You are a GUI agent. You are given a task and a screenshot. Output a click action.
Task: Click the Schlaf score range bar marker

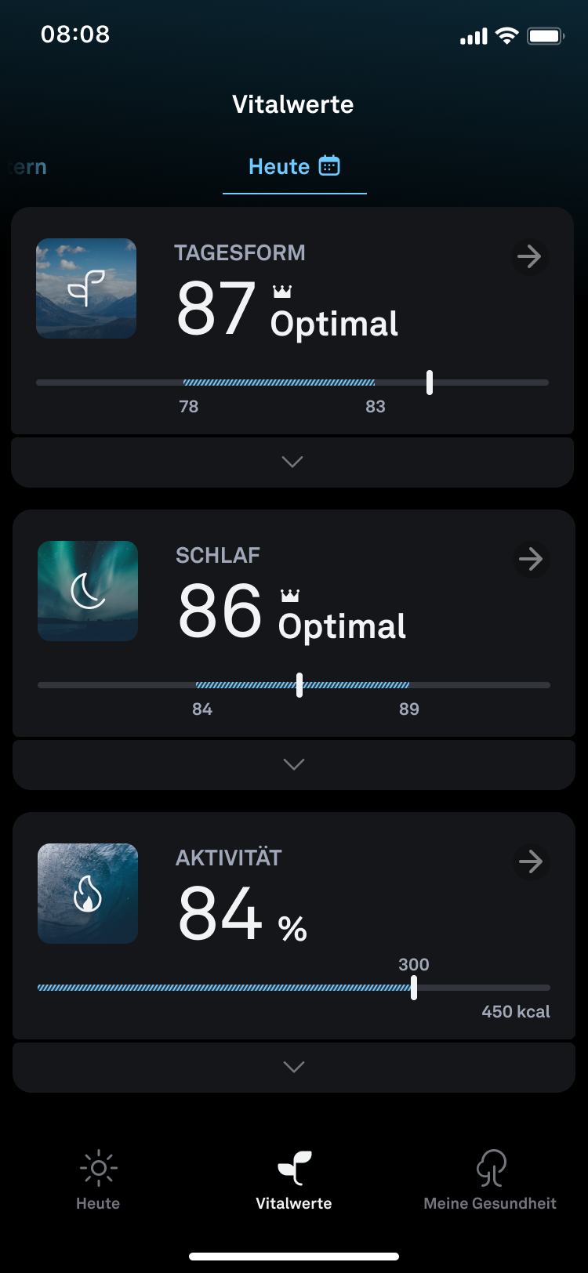tap(299, 684)
